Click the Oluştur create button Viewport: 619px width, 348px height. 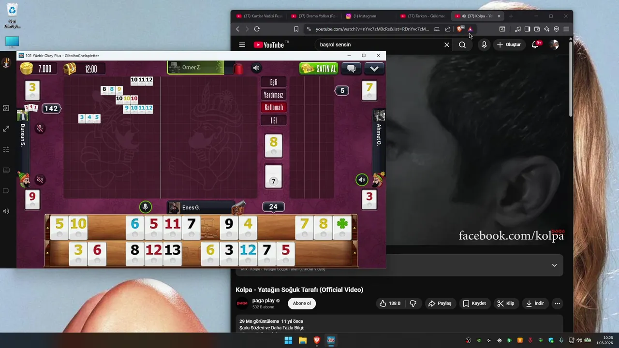tap(509, 44)
